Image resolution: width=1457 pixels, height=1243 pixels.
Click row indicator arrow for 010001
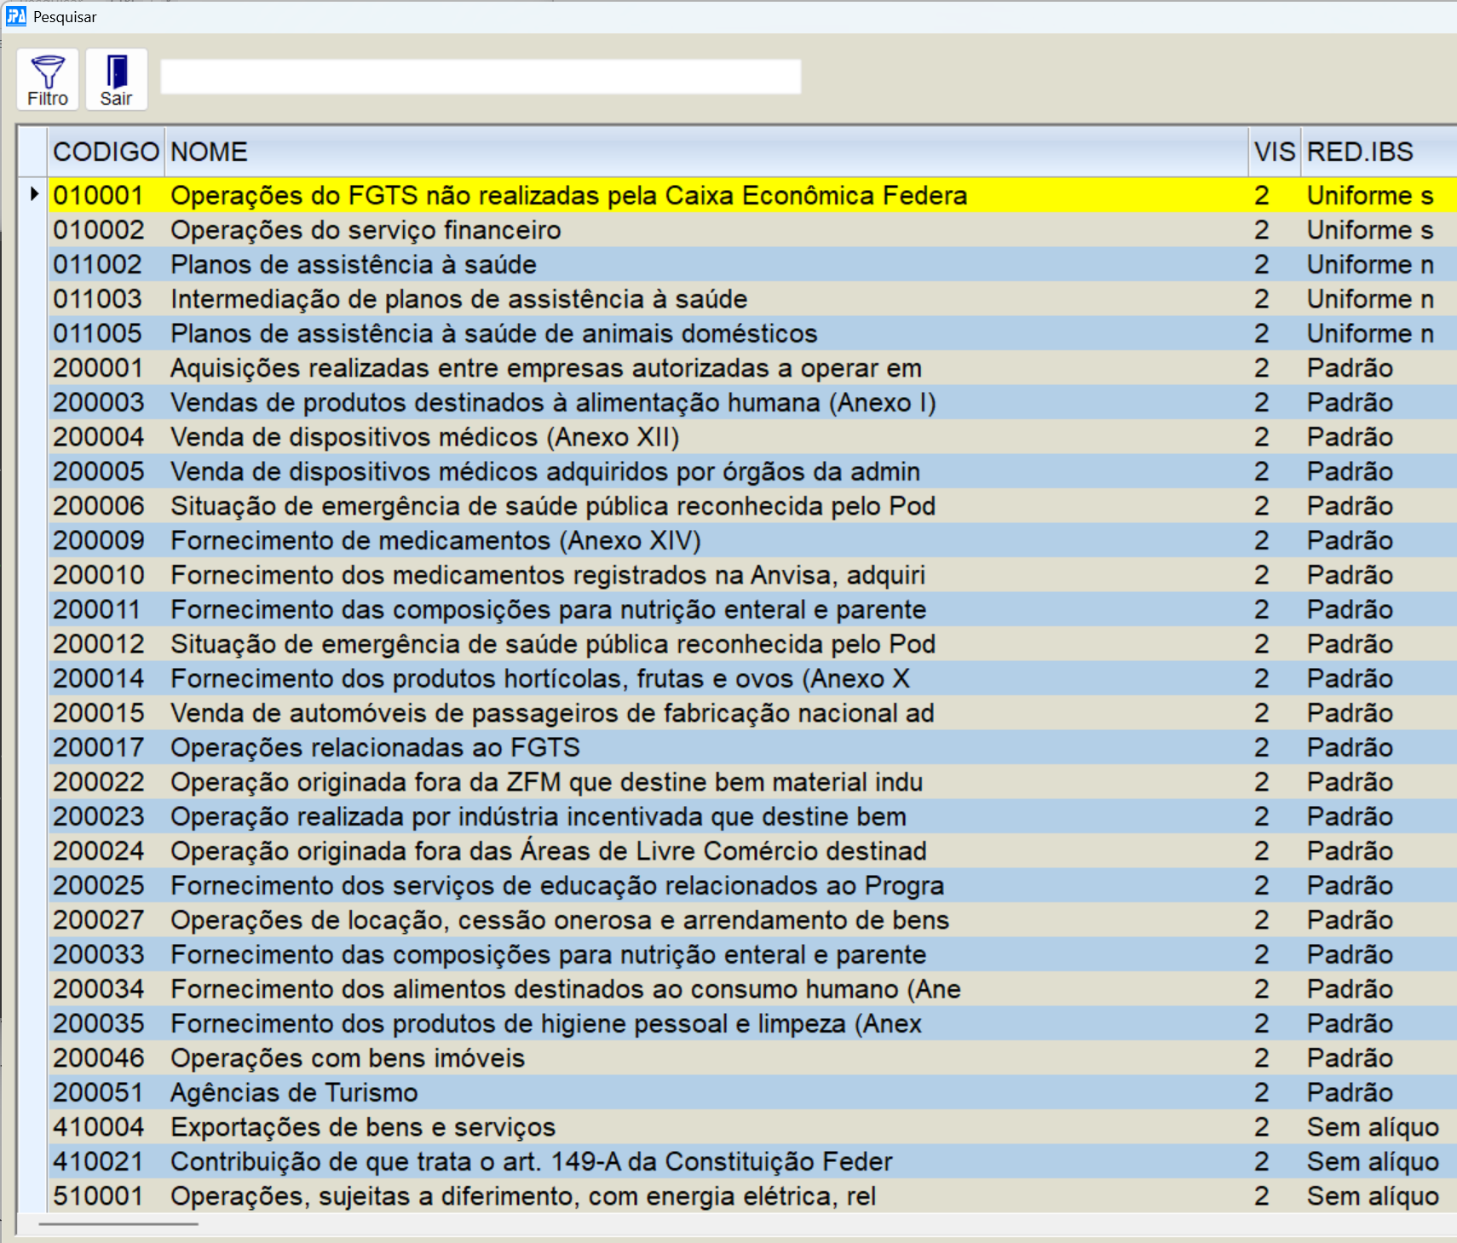coord(33,195)
